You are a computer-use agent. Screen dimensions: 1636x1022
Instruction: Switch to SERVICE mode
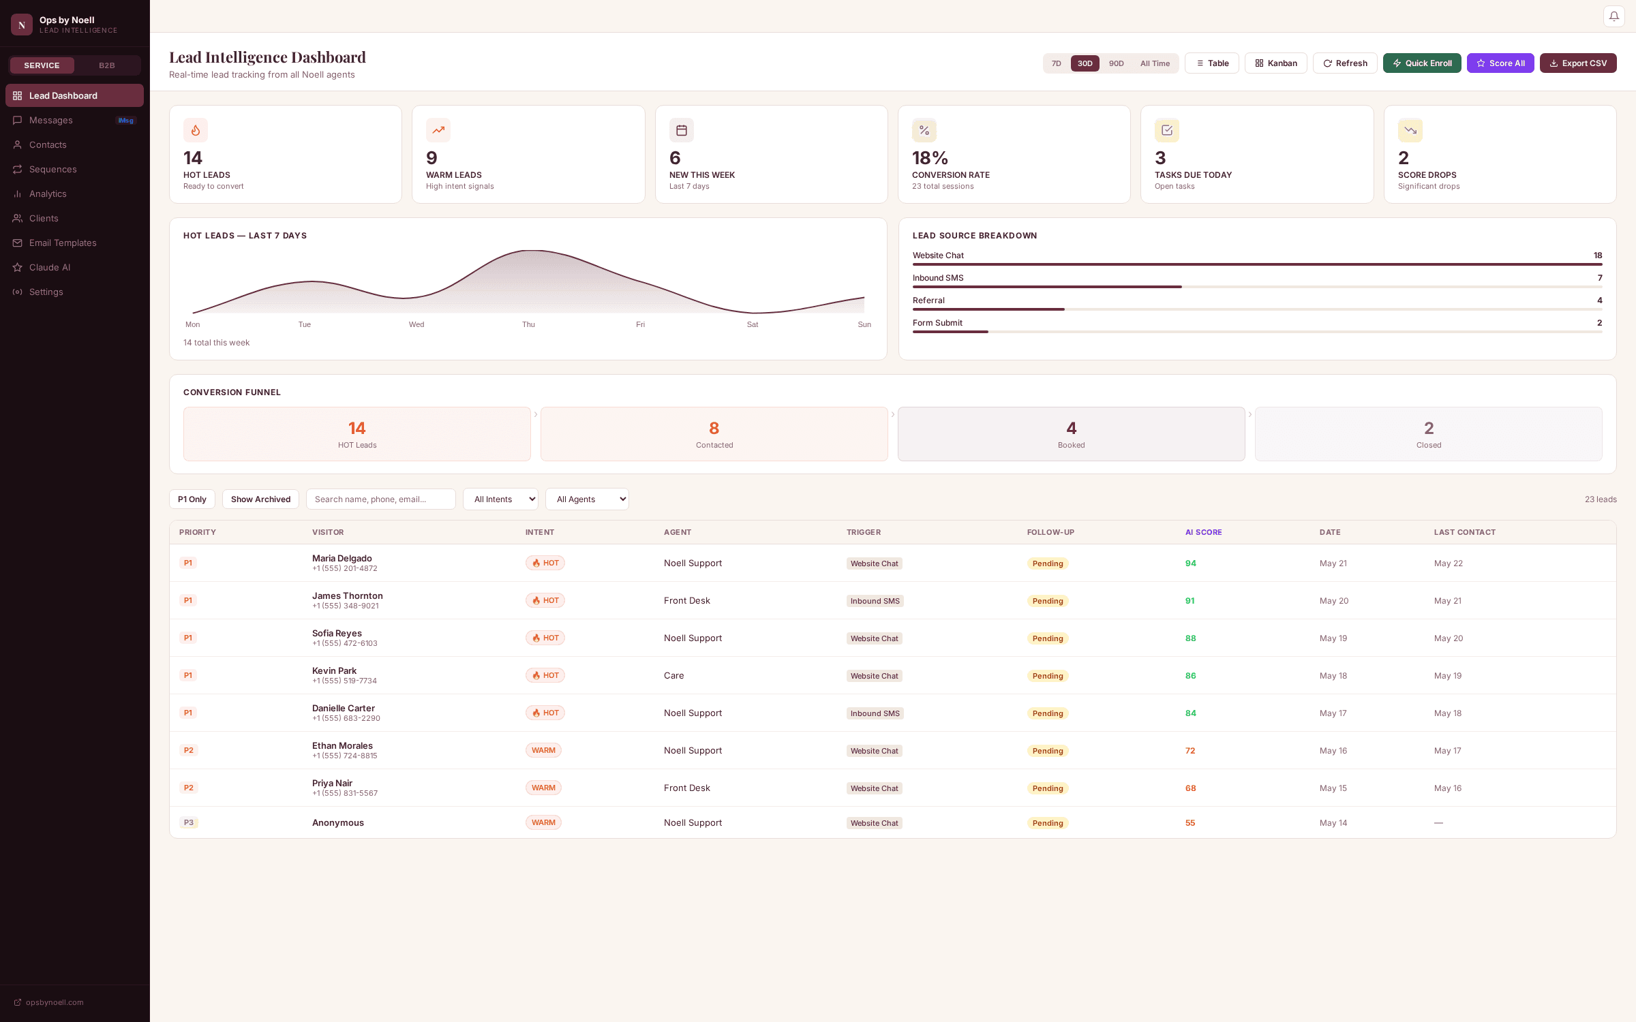pyautogui.click(x=42, y=65)
